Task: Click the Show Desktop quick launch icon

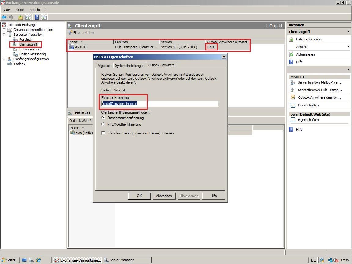Action: point(24,260)
